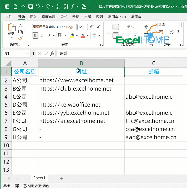Open the 文件 tab

9,17
